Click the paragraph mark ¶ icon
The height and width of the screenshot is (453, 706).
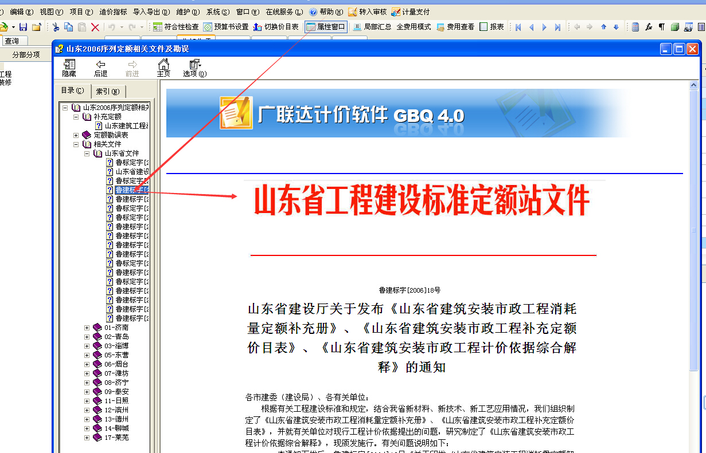click(661, 27)
